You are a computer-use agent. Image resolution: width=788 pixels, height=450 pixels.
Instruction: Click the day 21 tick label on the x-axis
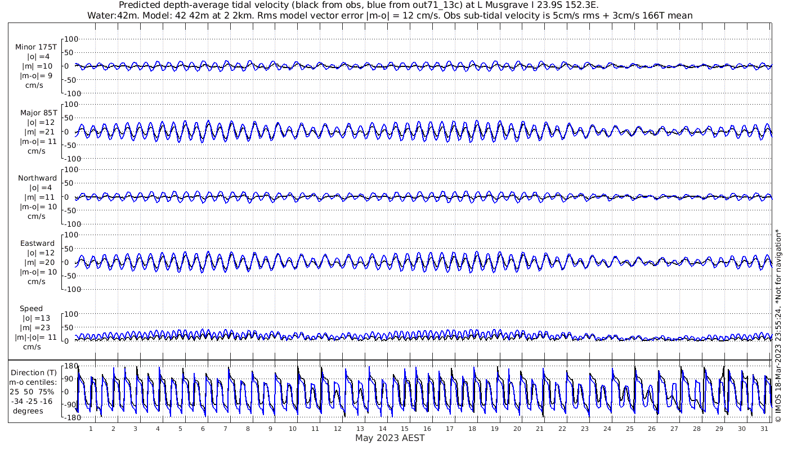coord(540,429)
